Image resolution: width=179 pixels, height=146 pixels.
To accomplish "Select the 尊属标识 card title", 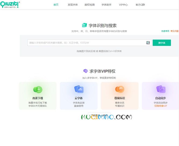I will point(120,98).
